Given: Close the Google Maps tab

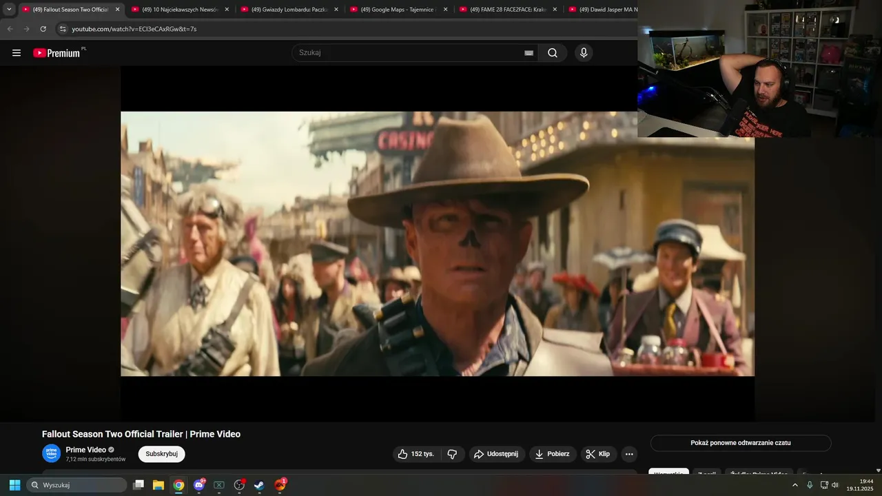Looking at the screenshot, I should (445, 10).
